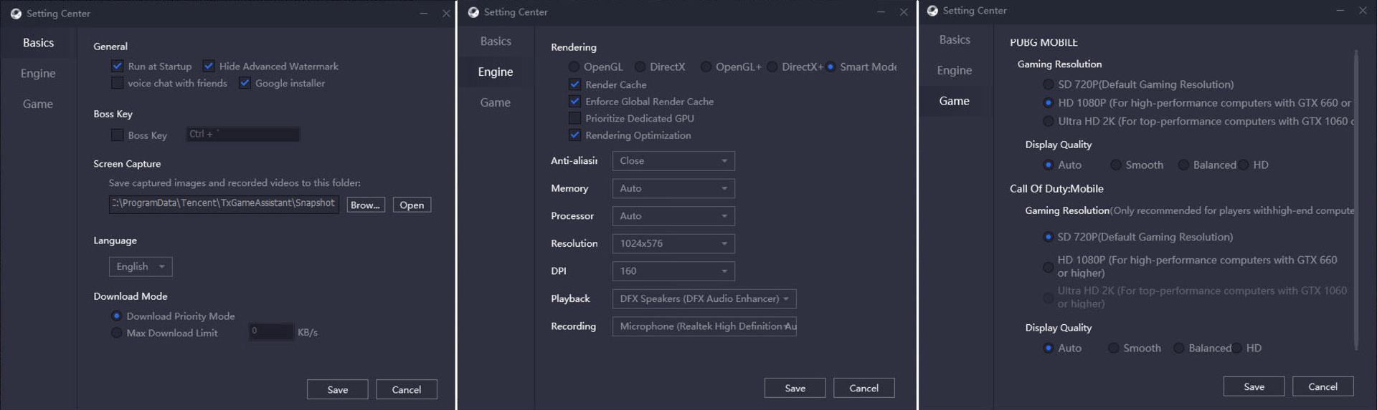Open the Resolution dropdown showing 1024x576
This screenshot has width=1377, height=410.
673,243
